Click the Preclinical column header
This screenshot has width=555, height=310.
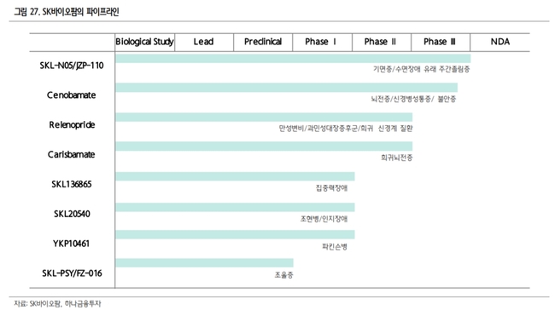pyautogui.click(x=263, y=42)
